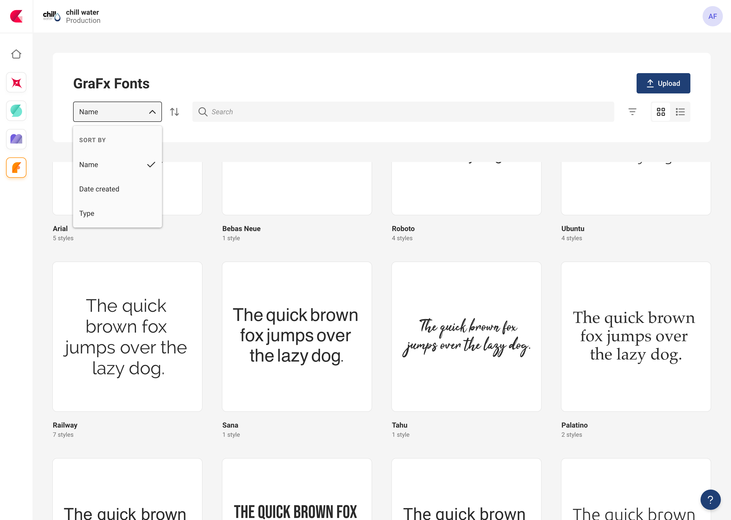The width and height of the screenshot is (731, 520).
Task: Toggle sort direction arrows
Action: [x=174, y=112]
